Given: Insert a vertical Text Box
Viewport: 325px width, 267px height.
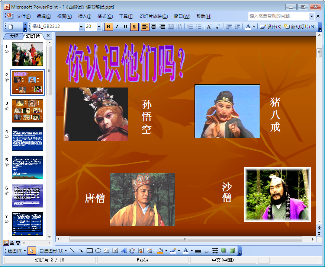Looking at the screenshot, I should pos(115,251).
